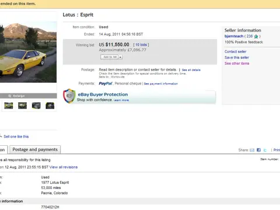
Task: Click the ended date 14 Aug, 2011
Action: pyautogui.click(x=110, y=34)
